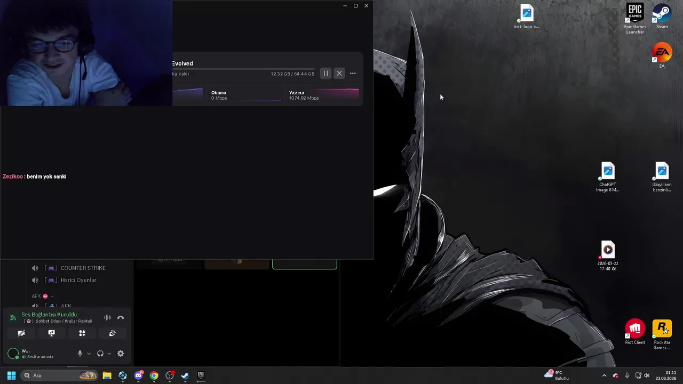
Task: Maximize the Epic Games launcher window
Action: (x=355, y=6)
